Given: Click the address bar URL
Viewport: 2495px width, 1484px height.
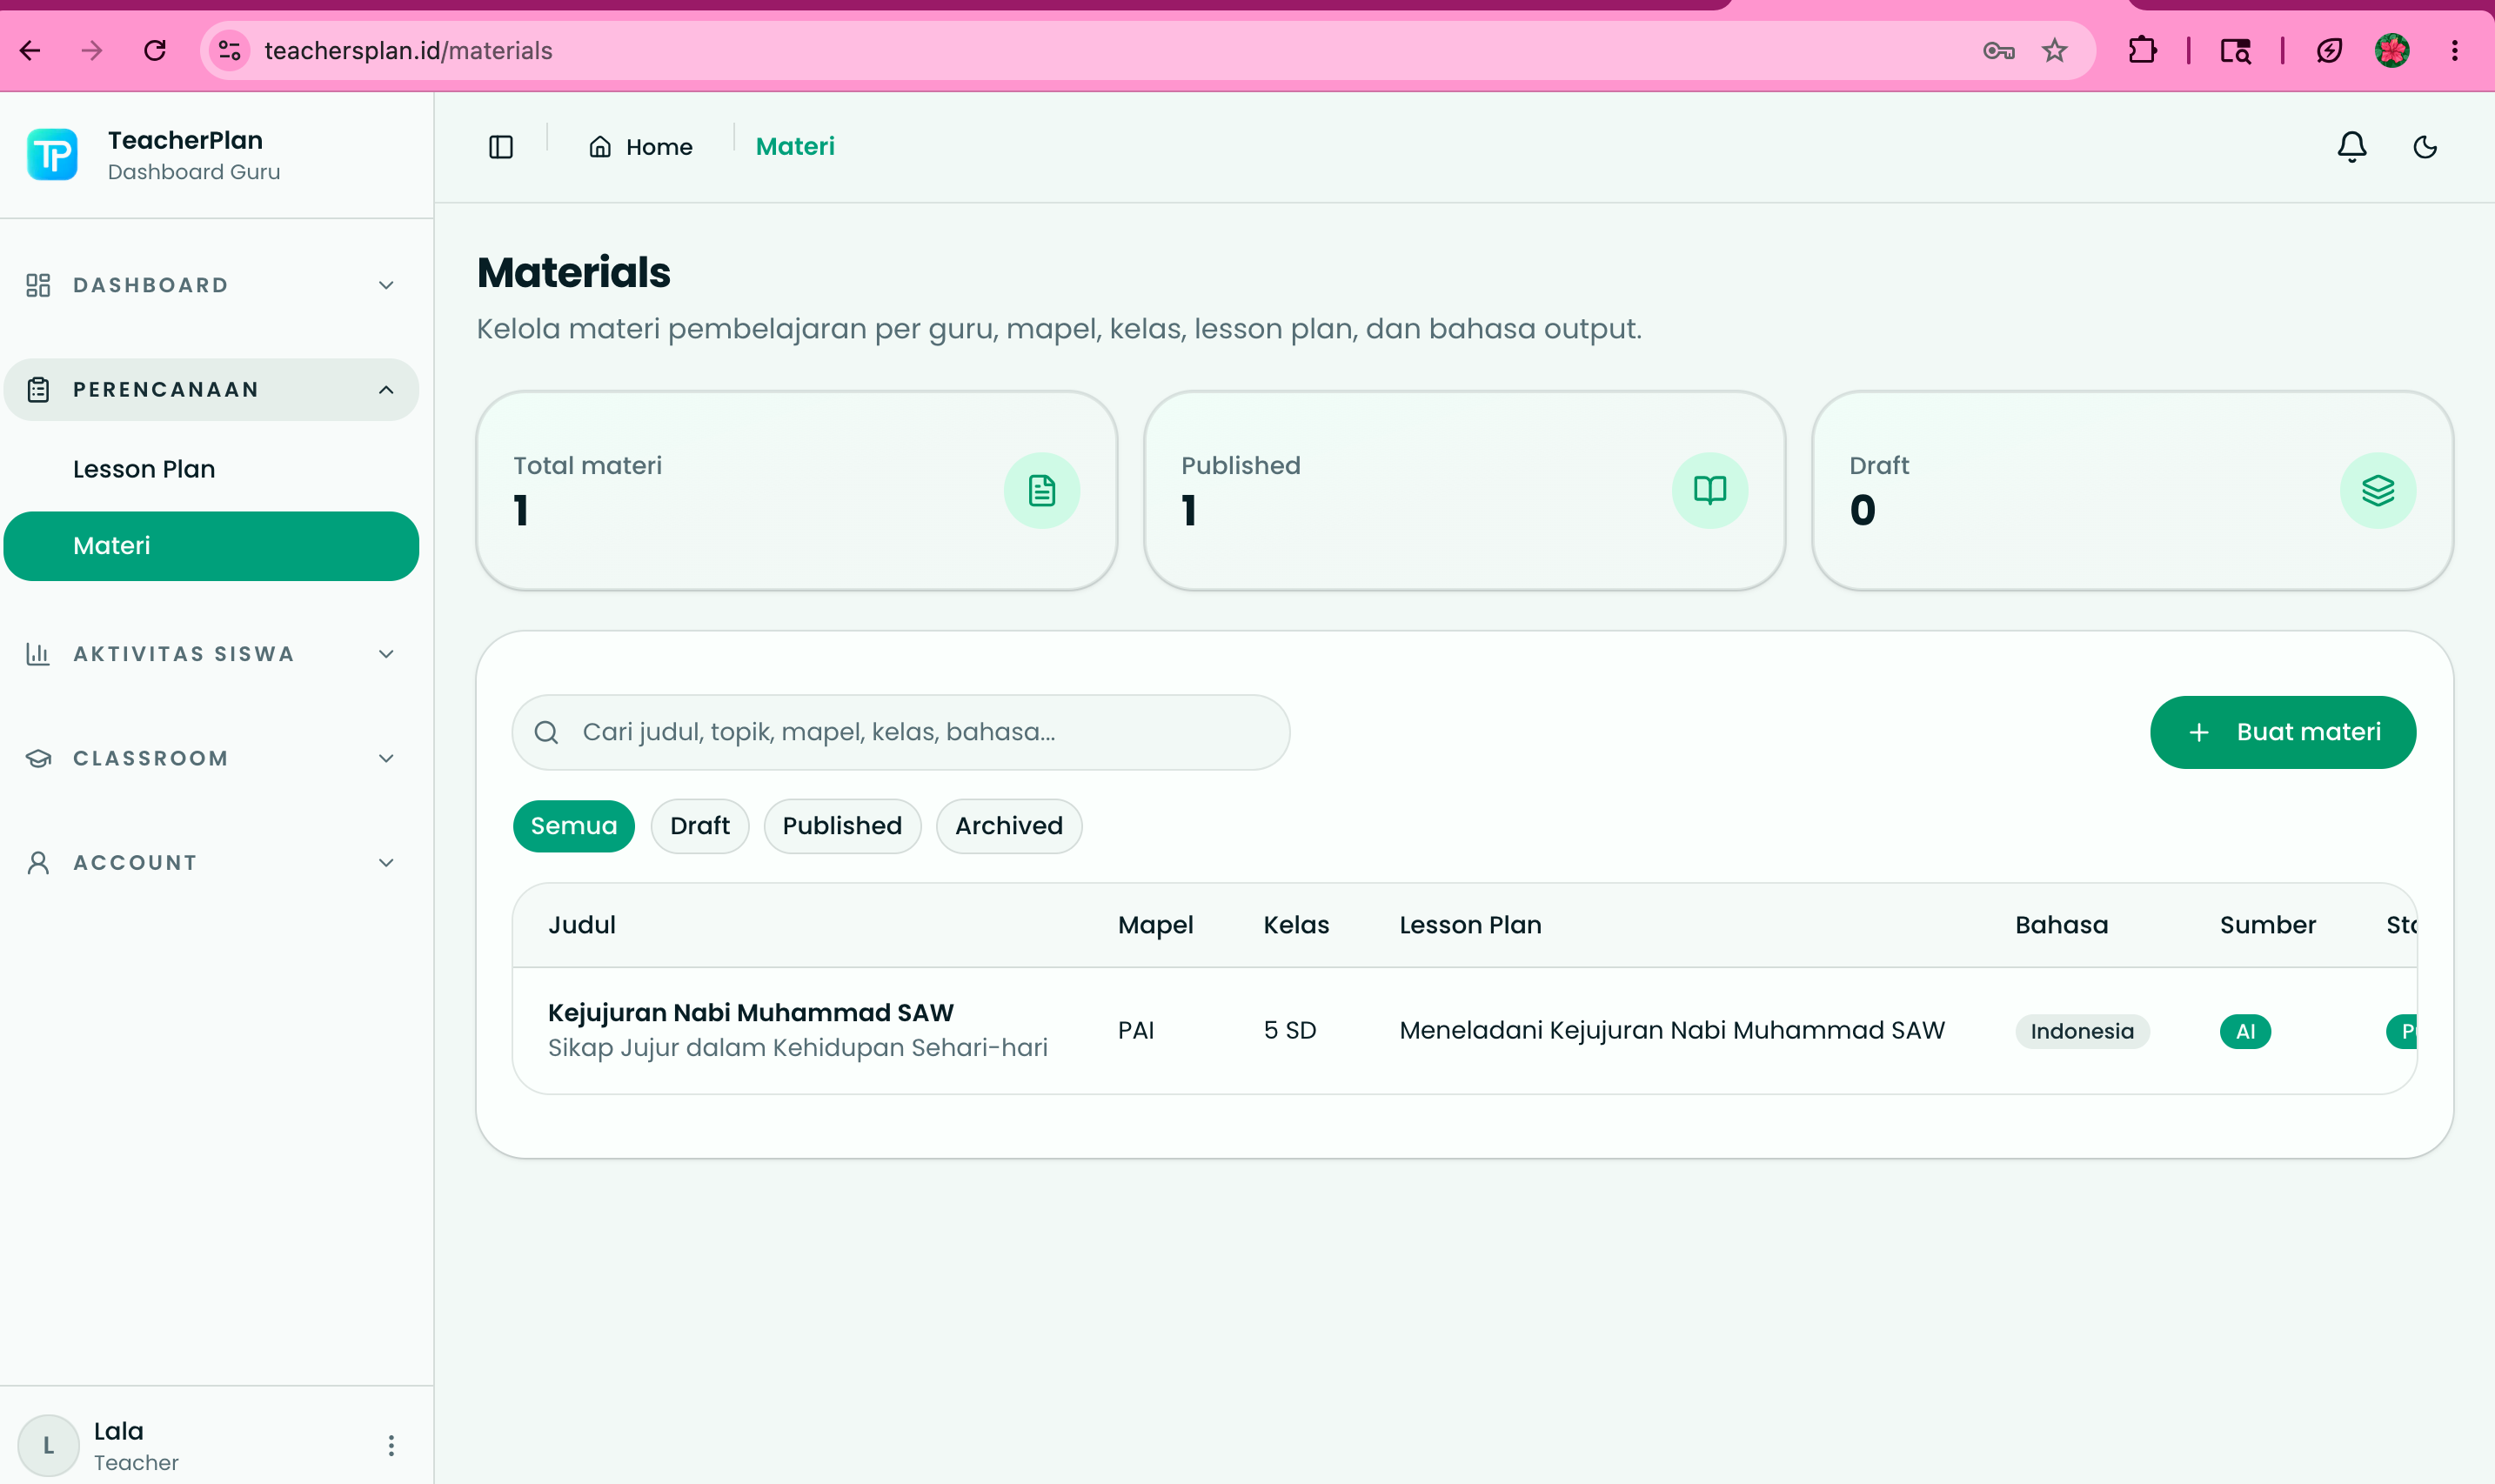Looking at the screenshot, I should 408,50.
